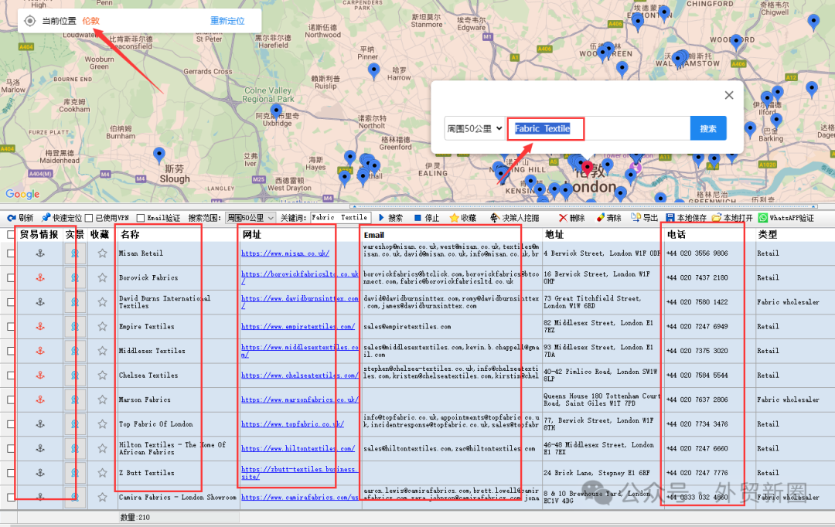Click 快速定位 quick locate pin icon
This screenshot has height=527, width=835.
[46, 218]
